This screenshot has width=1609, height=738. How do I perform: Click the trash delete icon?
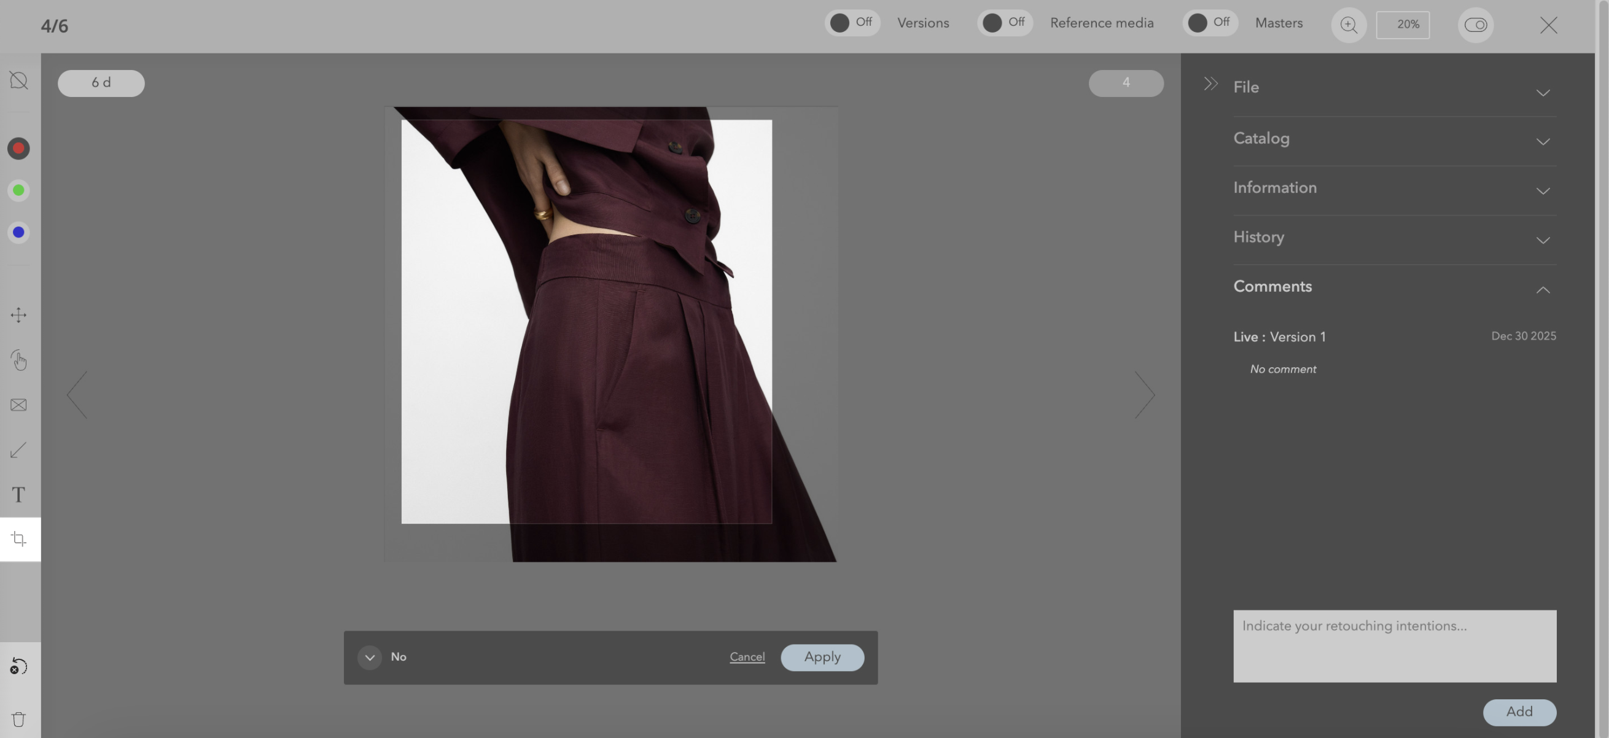point(19,719)
